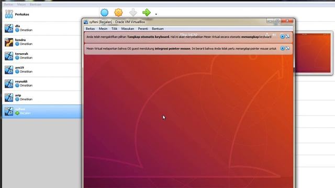This screenshot has width=335, height=188.
Task: Click the VirtualBox icon in sylfani window title bar
Action: click(x=86, y=22)
